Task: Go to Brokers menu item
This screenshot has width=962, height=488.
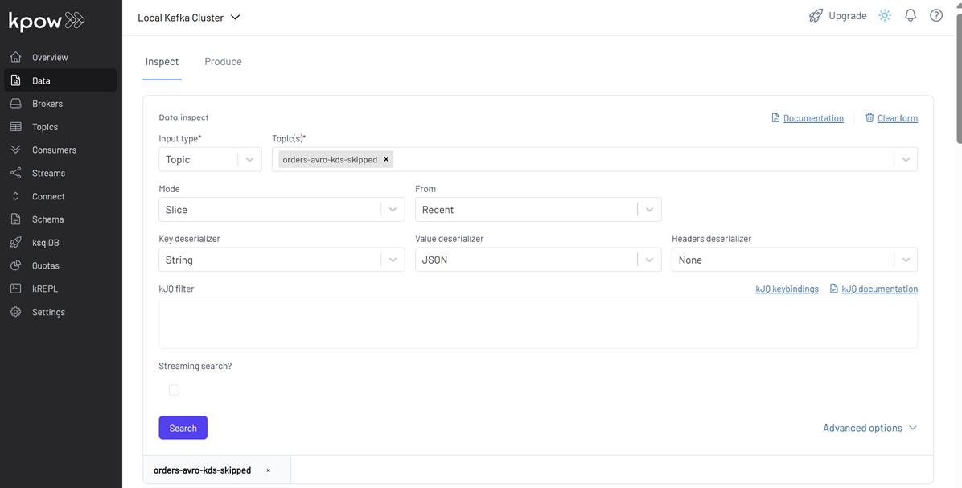Action: coord(47,104)
